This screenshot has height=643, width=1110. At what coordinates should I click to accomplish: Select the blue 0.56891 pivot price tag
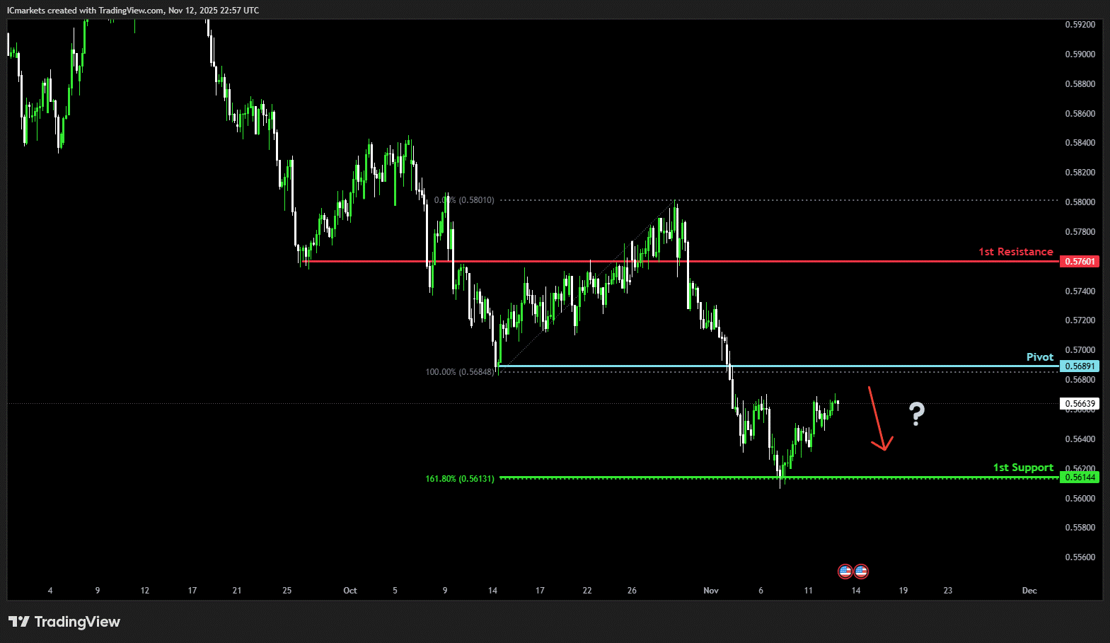tap(1080, 366)
